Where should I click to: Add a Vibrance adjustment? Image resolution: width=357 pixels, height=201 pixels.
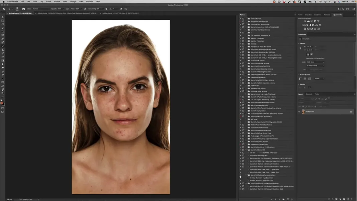(x=318, y=21)
